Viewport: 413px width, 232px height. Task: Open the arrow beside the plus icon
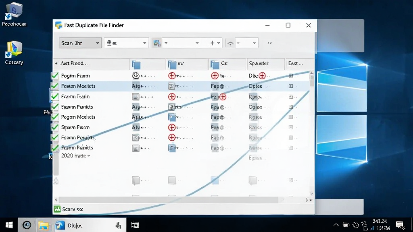[218, 43]
